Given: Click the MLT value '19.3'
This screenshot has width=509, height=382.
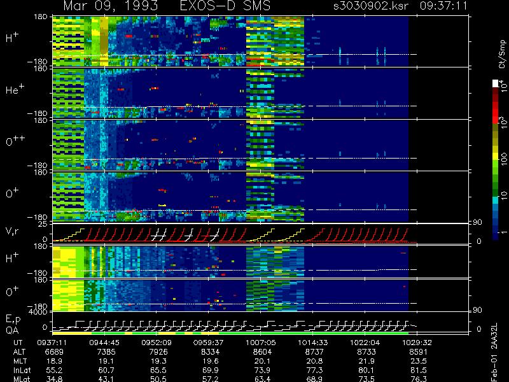Looking at the screenshot, I should pos(158,361).
